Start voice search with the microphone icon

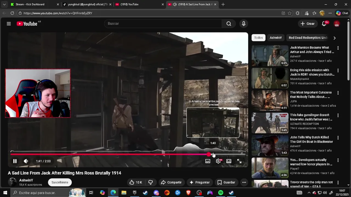(244, 24)
